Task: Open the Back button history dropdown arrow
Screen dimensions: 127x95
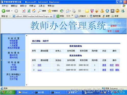Action: (x=12, y=11)
